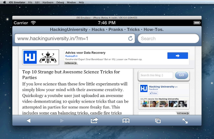The height and width of the screenshot is (139, 214).
Task: Click the Facebook Like button
Action: [x=153, y=93]
